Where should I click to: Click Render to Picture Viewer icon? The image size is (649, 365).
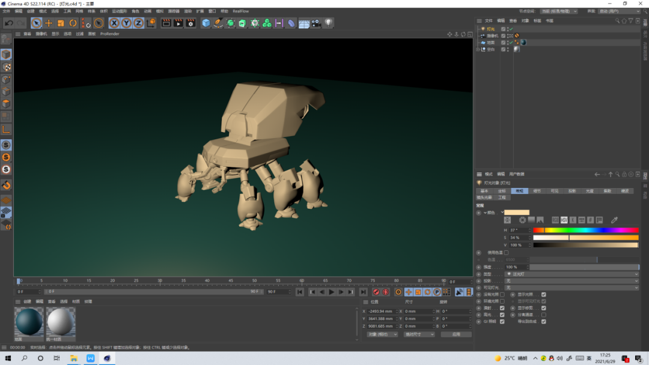178,23
